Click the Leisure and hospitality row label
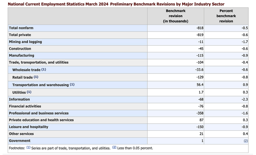The width and height of the screenshot is (256, 155). pos(29,127)
